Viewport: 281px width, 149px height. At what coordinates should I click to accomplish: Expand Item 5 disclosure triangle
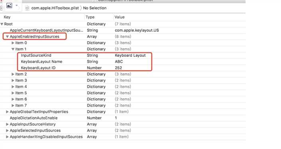tap(13, 93)
